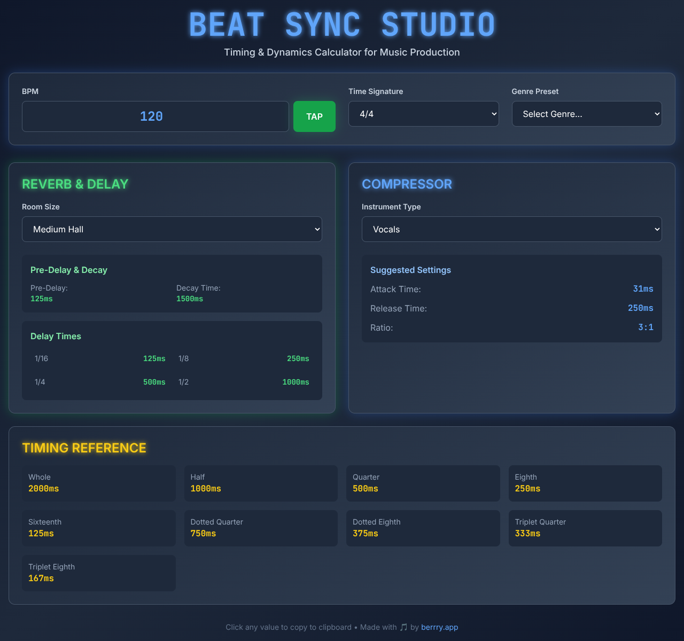Open the Genre Preset selector
The image size is (684, 641).
pyautogui.click(x=586, y=114)
